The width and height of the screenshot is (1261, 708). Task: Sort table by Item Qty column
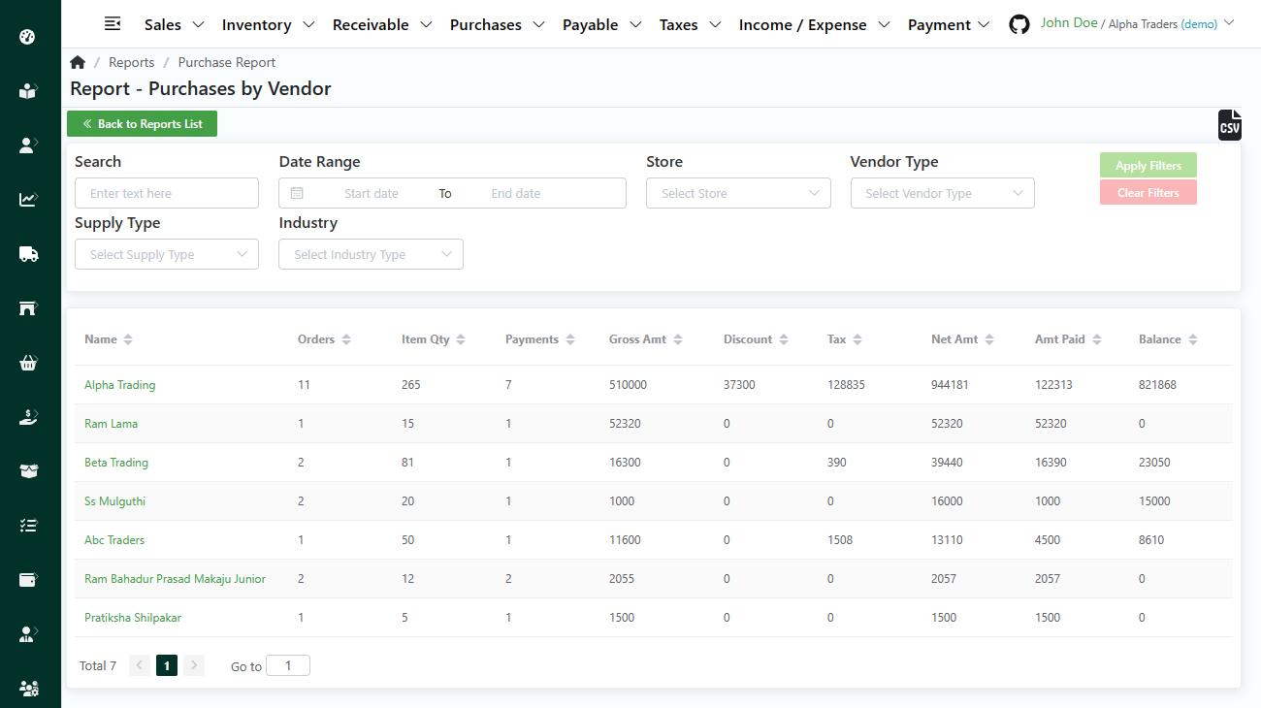tap(461, 339)
